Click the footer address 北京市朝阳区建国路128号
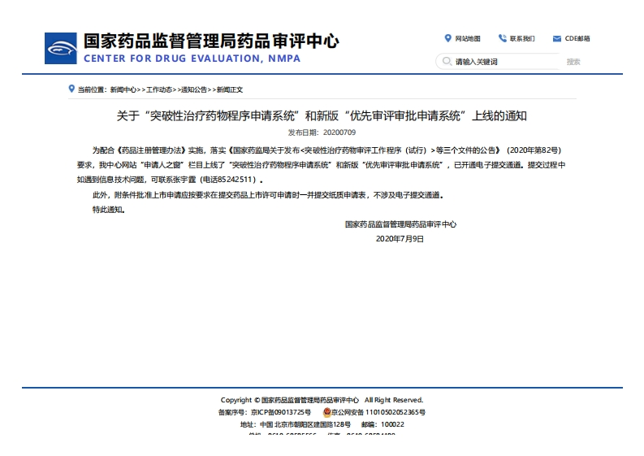644x456 pixels. 312,424
